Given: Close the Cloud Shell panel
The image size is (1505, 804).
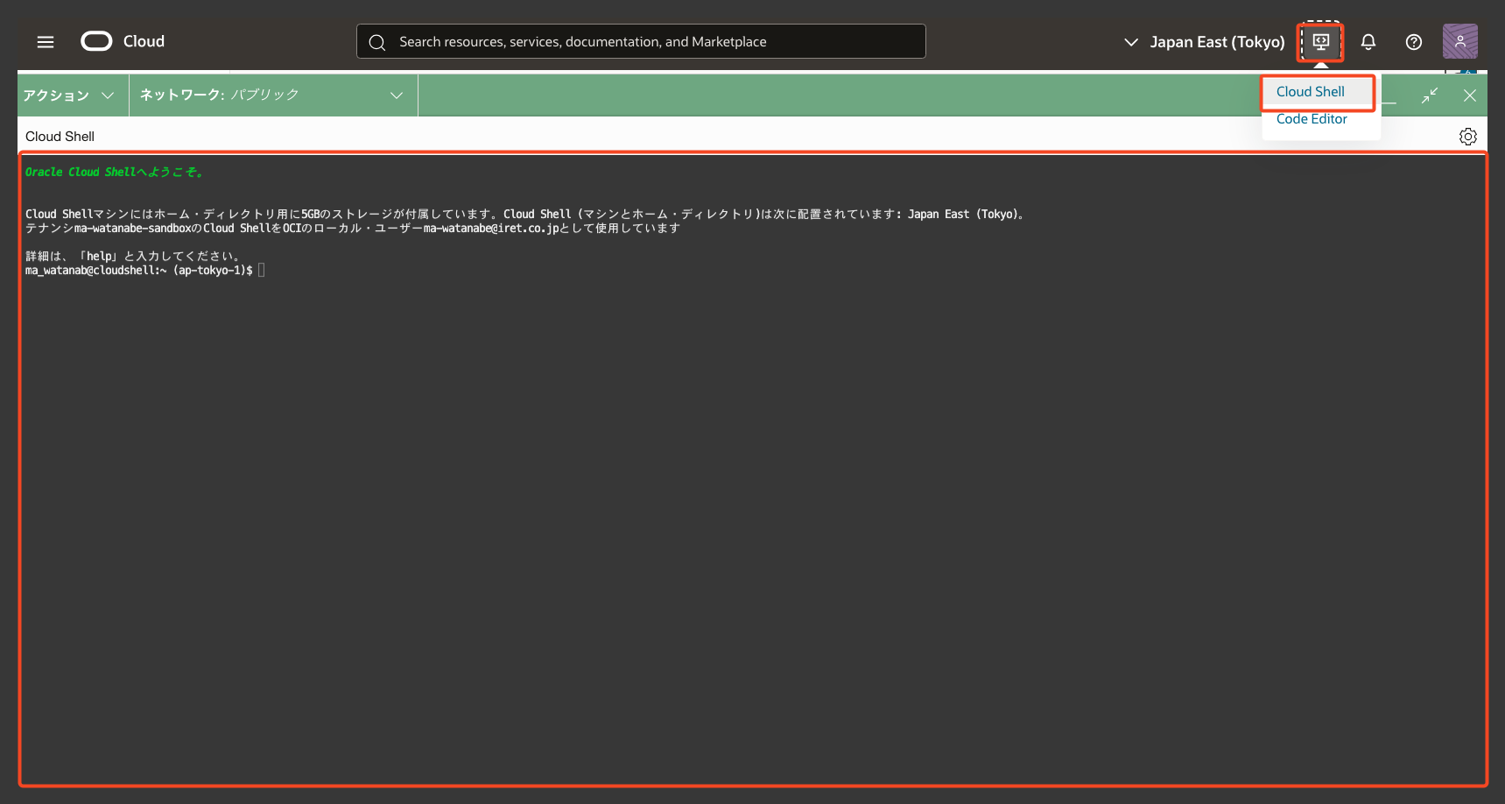Looking at the screenshot, I should pos(1469,95).
